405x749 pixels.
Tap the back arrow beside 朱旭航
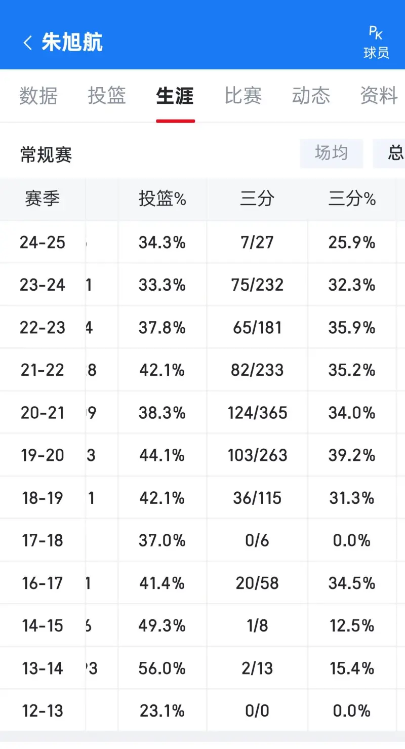(26, 43)
